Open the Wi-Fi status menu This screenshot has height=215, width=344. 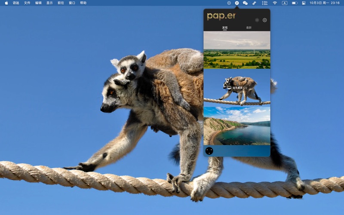[x=275, y=3]
